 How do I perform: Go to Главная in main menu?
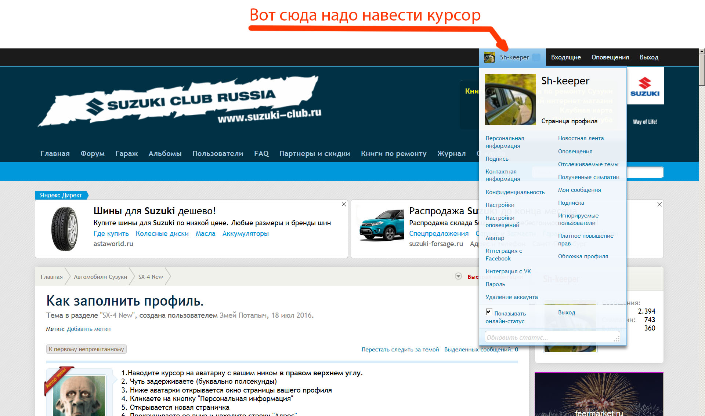(x=55, y=153)
